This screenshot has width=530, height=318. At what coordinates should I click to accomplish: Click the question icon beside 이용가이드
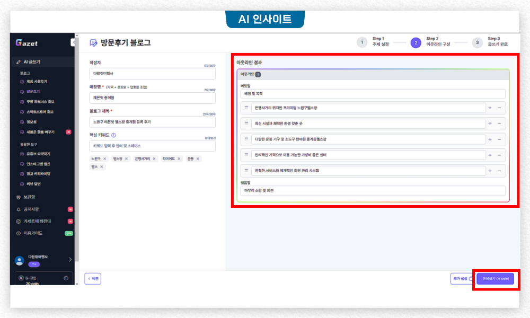coord(18,234)
